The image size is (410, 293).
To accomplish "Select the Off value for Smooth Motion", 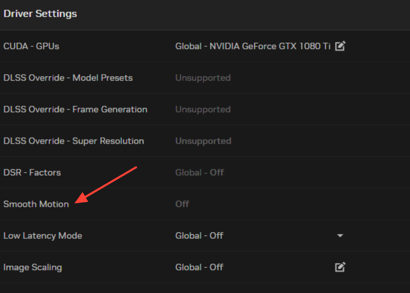I will pyautogui.click(x=182, y=204).
